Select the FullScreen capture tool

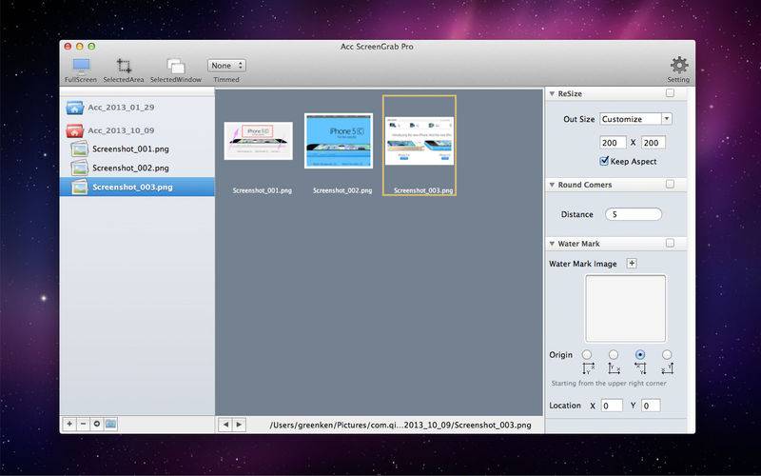click(x=81, y=69)
